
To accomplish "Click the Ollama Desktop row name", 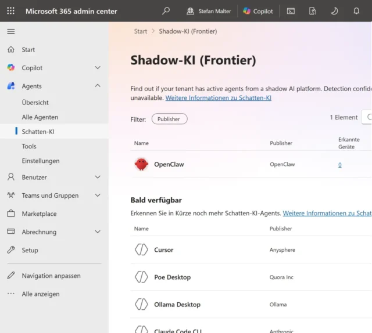I will [x=177, y=305].
